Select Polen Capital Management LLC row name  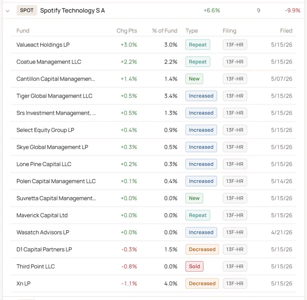tap(56, 181)
